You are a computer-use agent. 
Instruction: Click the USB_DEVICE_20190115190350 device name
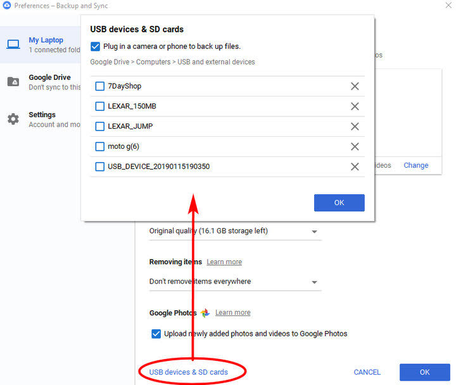tap(158, 167)
